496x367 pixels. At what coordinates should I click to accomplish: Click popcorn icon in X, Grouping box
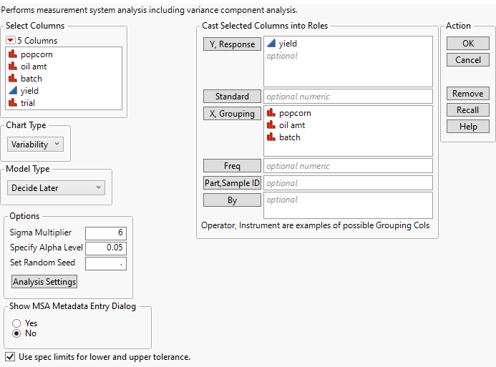tap(271, 113)
